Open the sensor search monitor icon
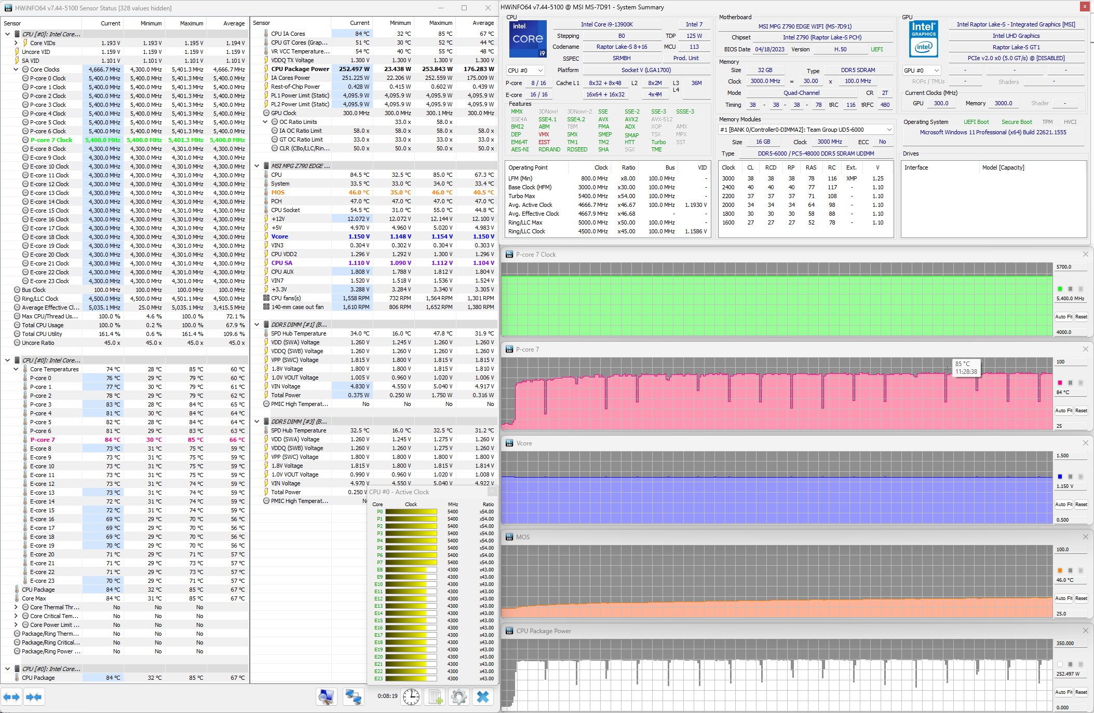Image resolution: width=1094 pixels, height=713 pixels. tap(326, 697)
